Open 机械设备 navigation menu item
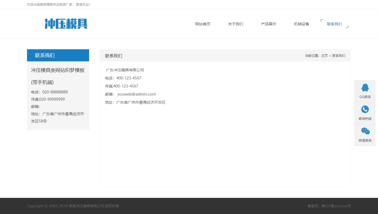 [301, 24]
